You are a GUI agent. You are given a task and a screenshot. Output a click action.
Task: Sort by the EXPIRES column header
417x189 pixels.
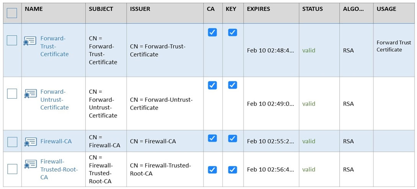point(258,9)
